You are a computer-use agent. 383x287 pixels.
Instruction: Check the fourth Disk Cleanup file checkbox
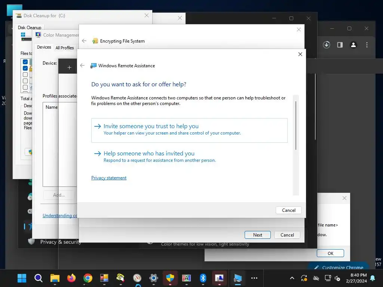25,81
